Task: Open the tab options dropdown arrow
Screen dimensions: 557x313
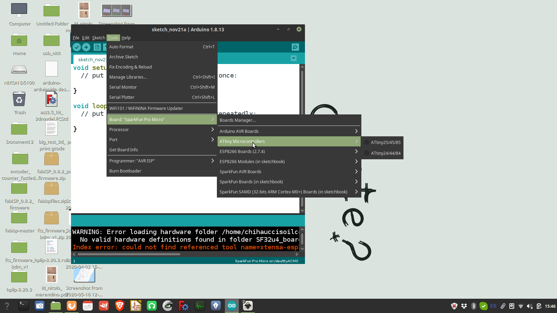Action: point(293,58)
